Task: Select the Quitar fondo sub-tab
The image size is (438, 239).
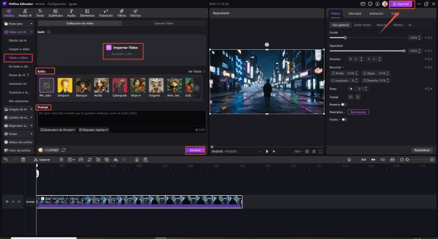Action: (x=362, y=25)
